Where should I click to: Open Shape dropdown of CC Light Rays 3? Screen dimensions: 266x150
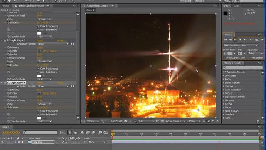click(44, 62)
